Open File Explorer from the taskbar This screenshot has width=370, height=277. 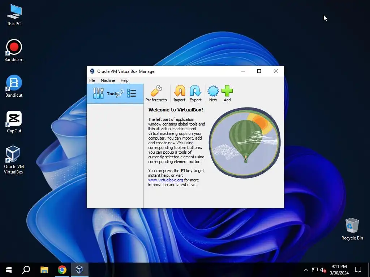44,270
